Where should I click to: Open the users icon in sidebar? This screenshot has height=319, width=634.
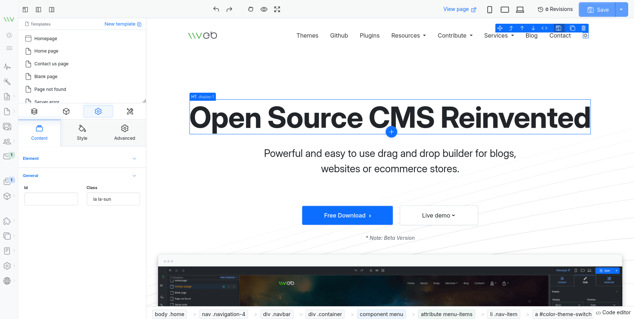coord(7,141)
